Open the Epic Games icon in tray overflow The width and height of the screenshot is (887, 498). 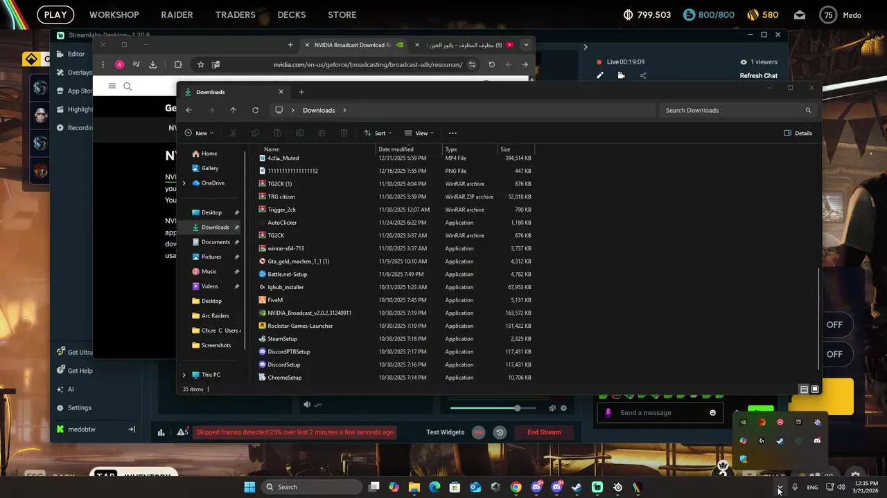[x=798, y=422]
